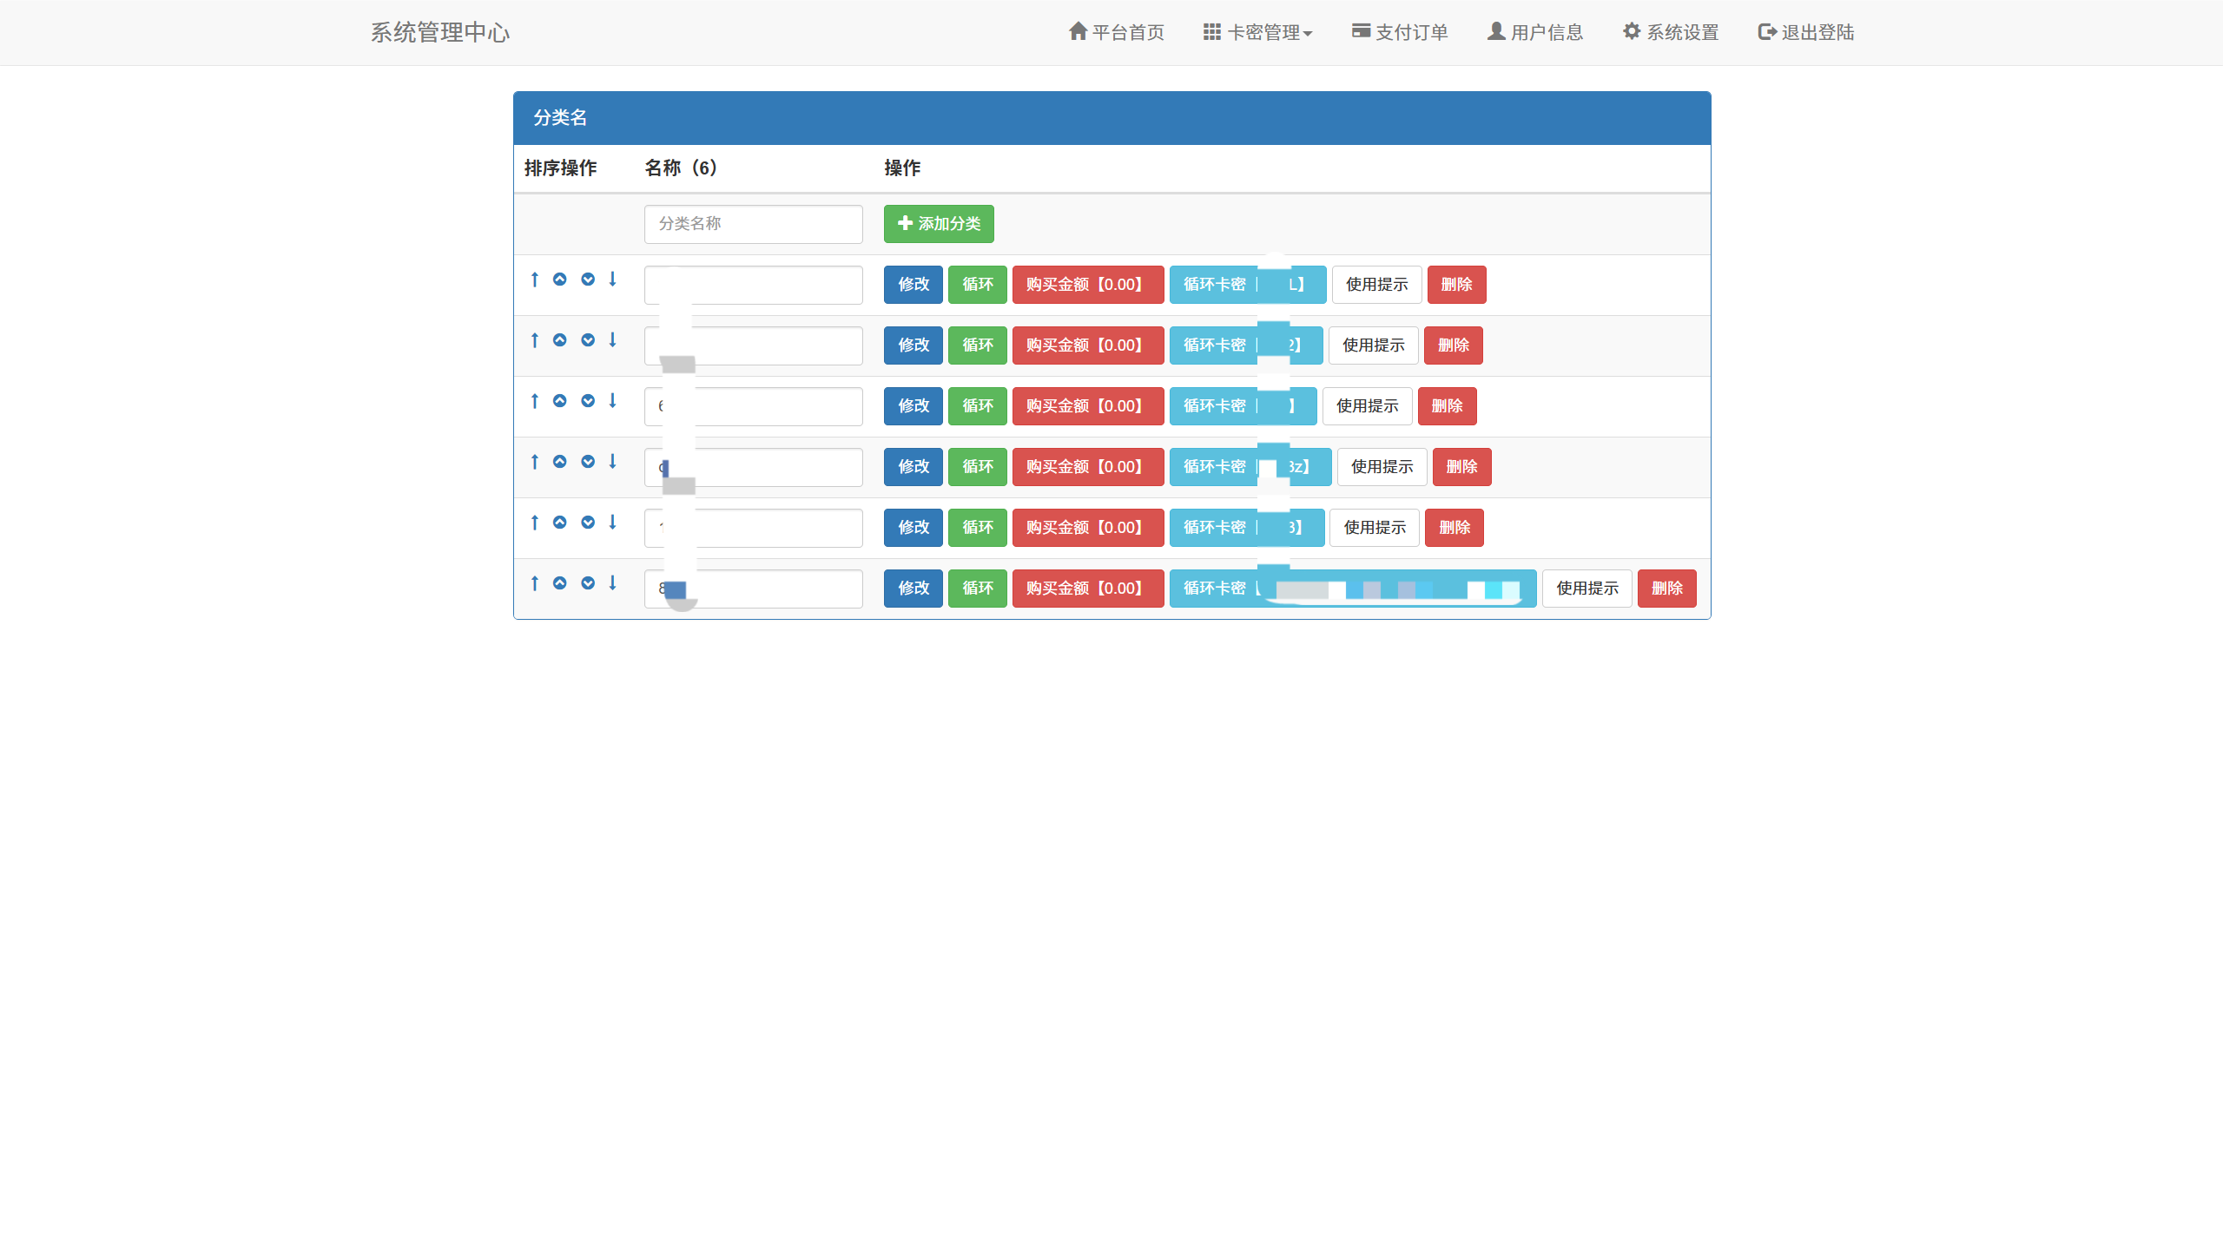The image size is (2223, 1250).
Task: Click 修改 in the row whose name starts with 1
Action: pyautogui.click(x=914, y=528)
